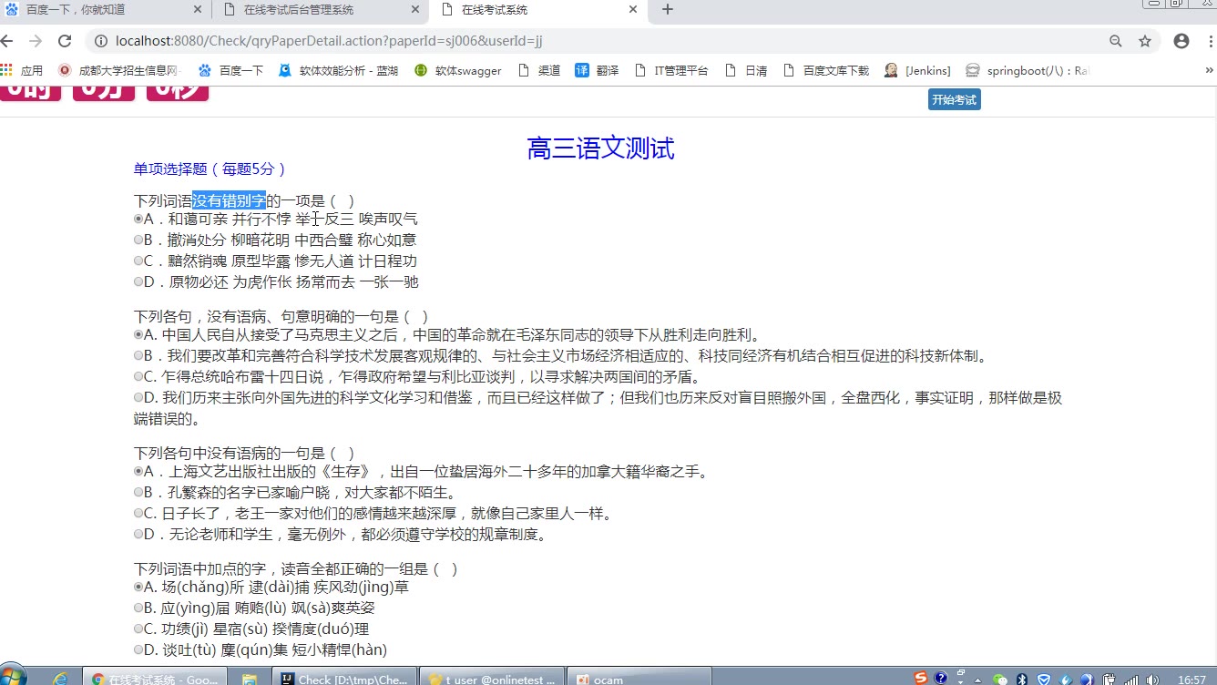This screenshot has width=1217, height=685.
Task: Select option D 无论老师和学生
Action: tap(138, 534)
